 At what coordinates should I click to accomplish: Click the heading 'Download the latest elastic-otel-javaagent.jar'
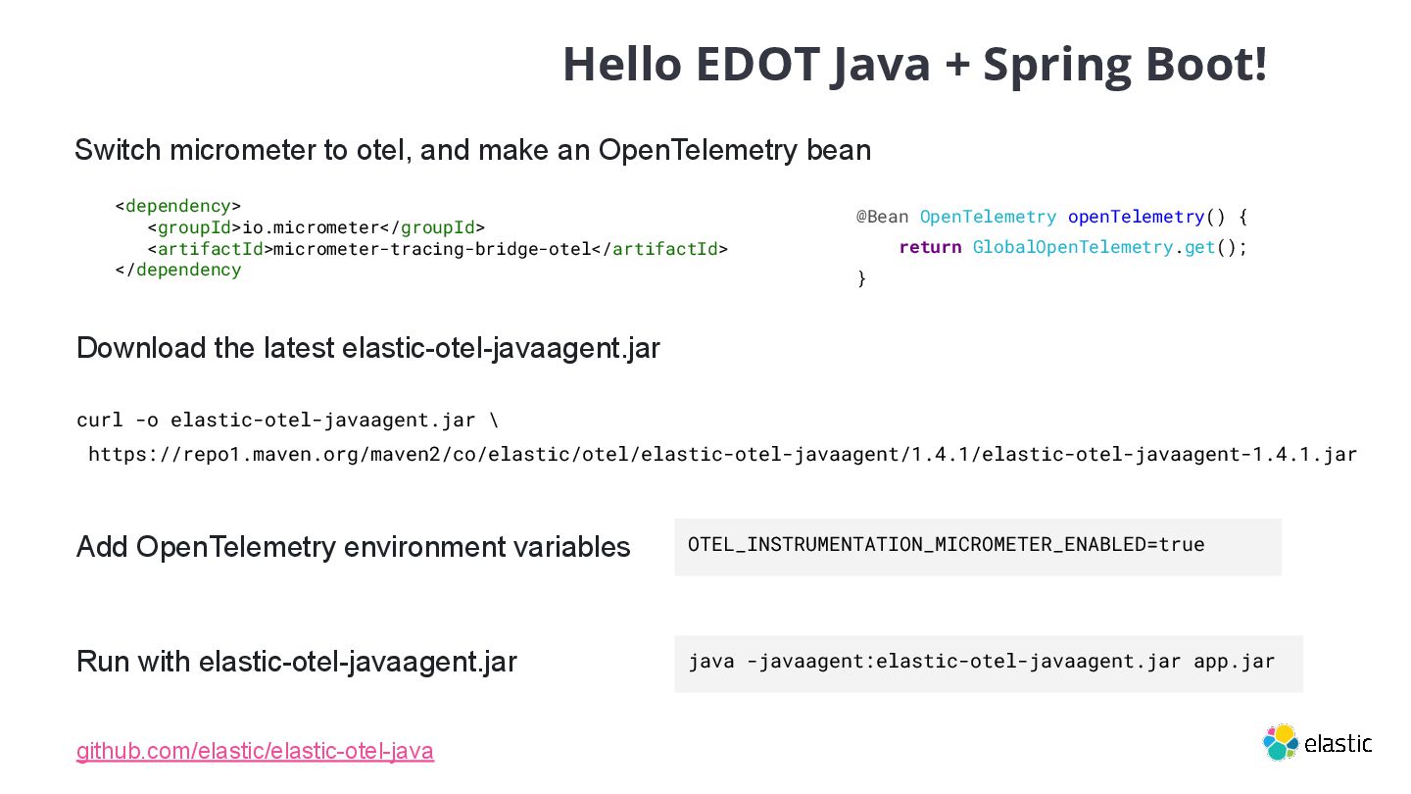pyautogui.click(x=368, y=348)
